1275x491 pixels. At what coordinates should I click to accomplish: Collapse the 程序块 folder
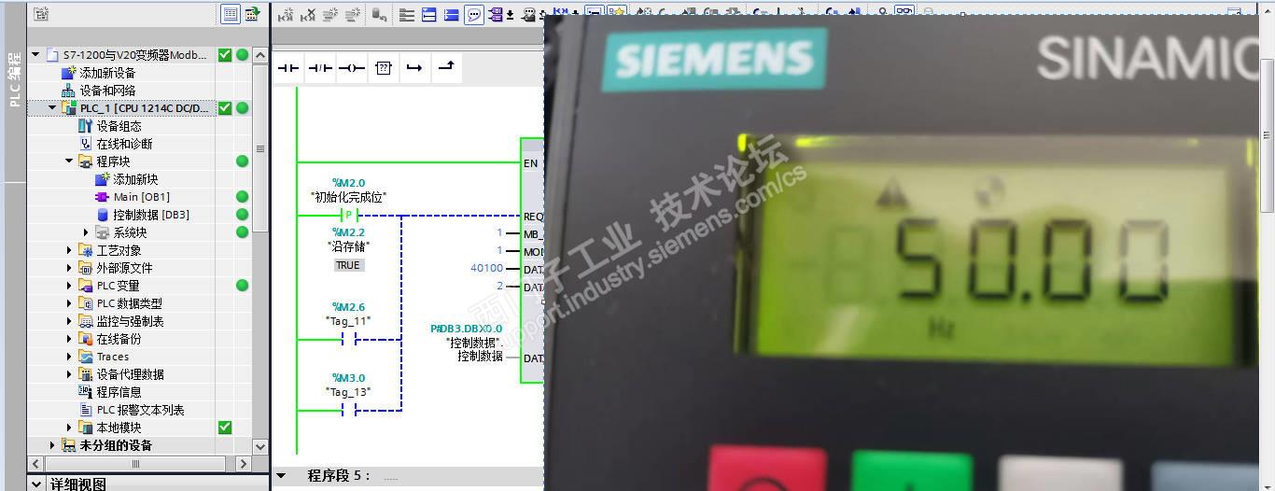coord(69,161)
